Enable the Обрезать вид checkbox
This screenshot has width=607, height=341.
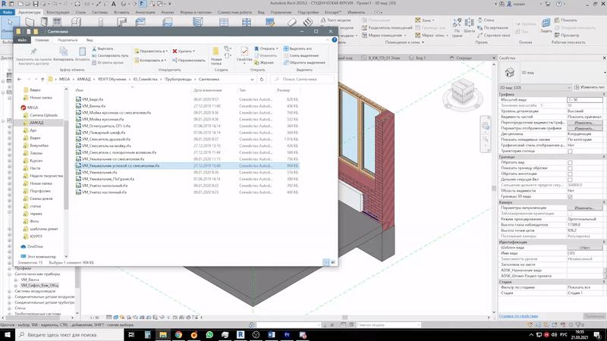pyautogui.click(x=571, y=161)
